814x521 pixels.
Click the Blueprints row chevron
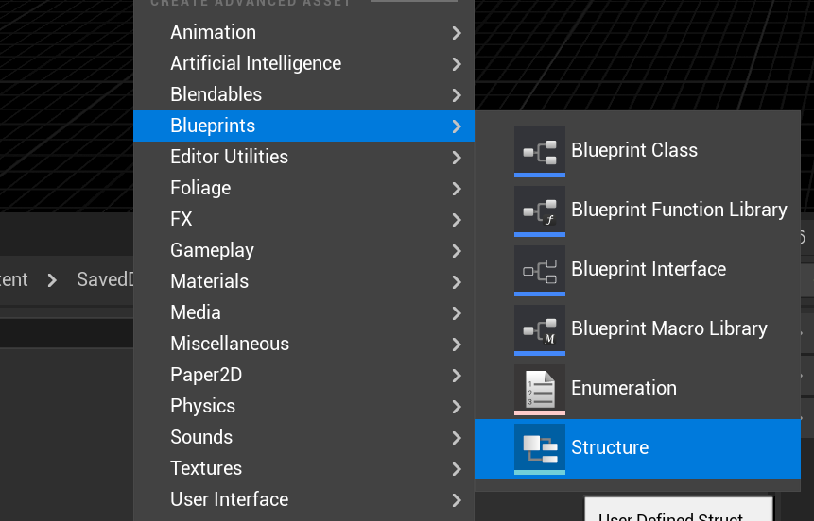(x=457, y=126)
